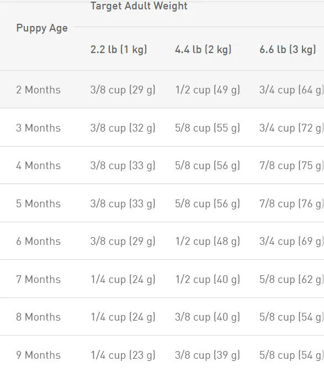The width and height of the screenshot is (324, 372).
Task: Click the 5 Months row label
Action: [x=39, y=203]
